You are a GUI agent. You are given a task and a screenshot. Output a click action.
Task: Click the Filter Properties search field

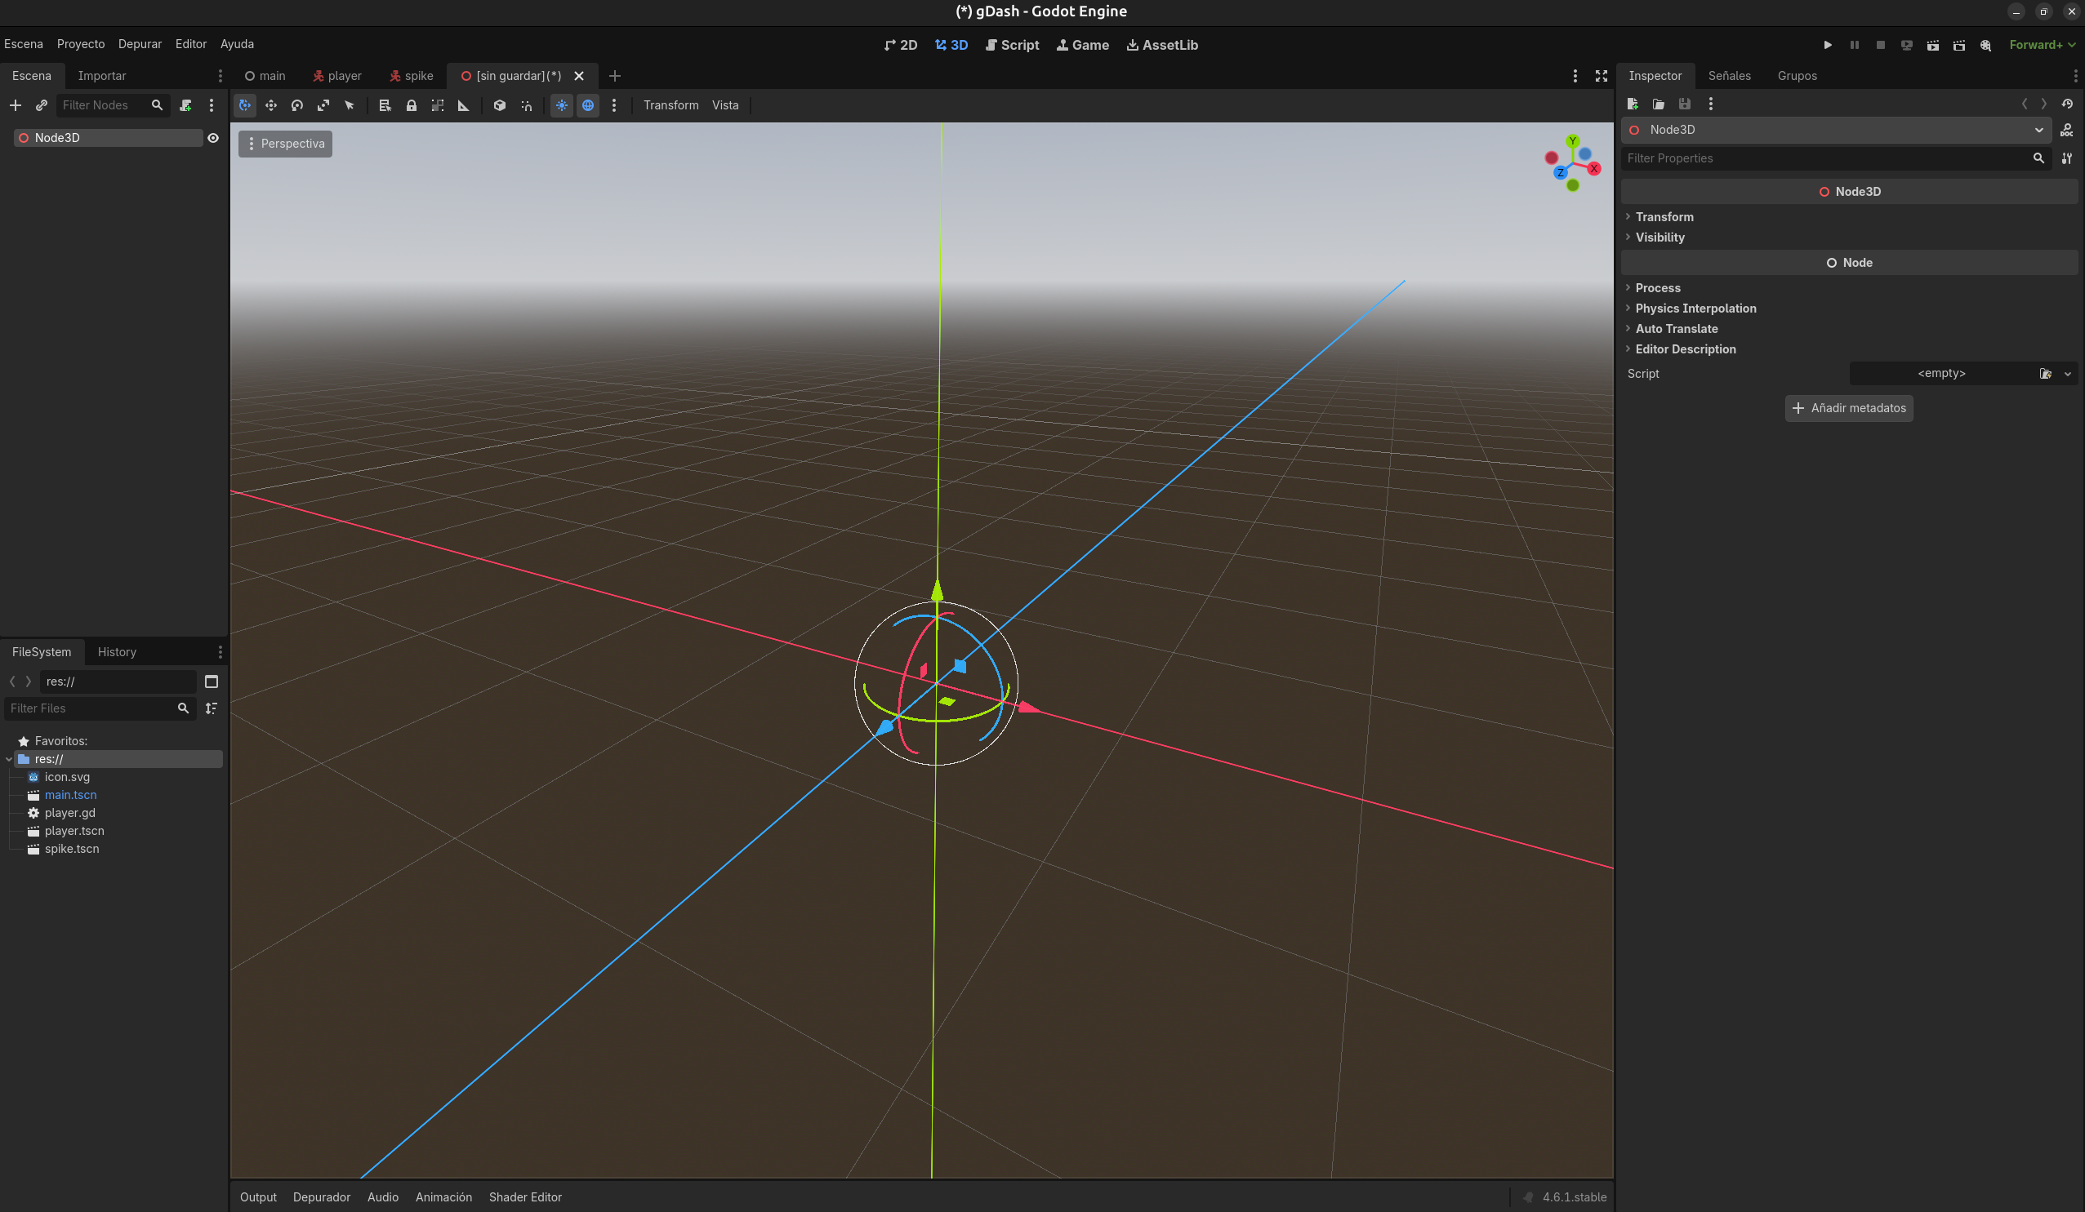pos(1779,158)
